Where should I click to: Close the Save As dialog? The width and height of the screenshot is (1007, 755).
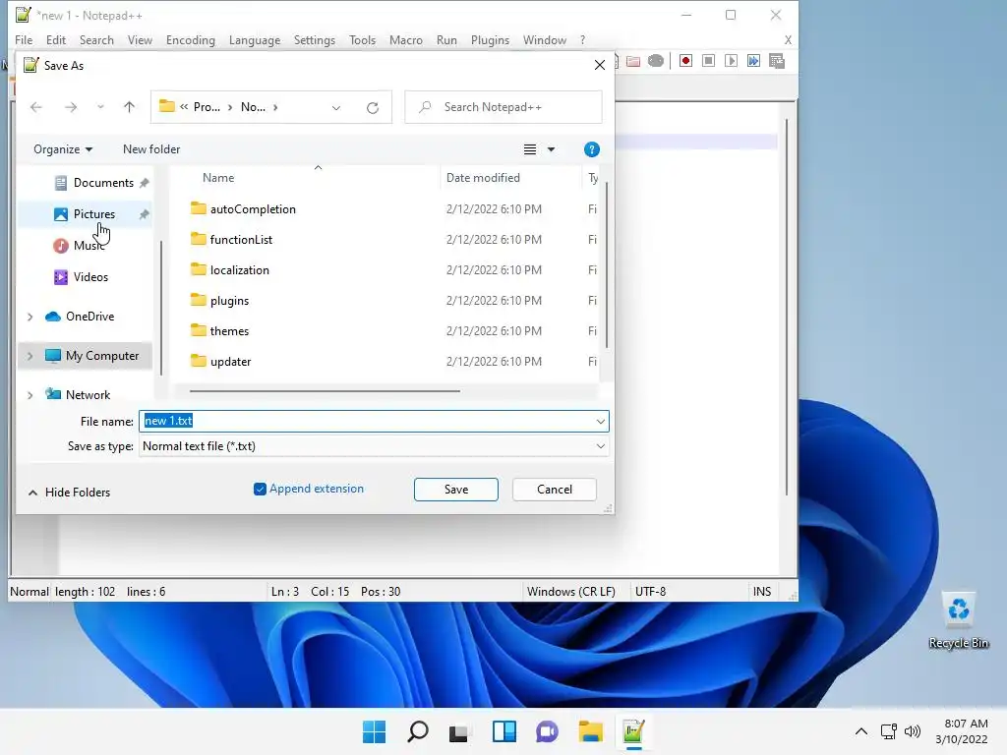600,66
